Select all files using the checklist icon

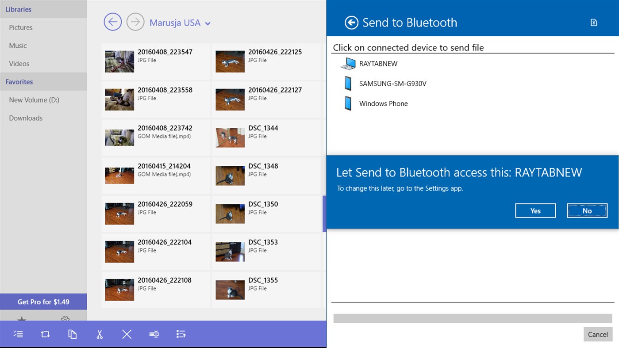click(18, 334)
